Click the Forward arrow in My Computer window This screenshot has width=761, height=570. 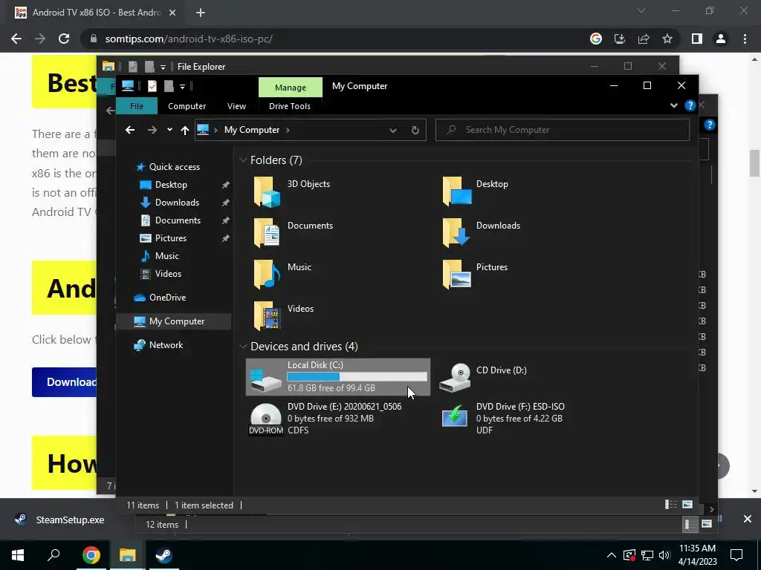[152, 130]
